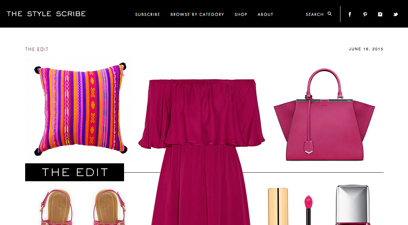Click The Style Scribe site logo
This screenshot has width=408, height=225.
tap(46, 14)
